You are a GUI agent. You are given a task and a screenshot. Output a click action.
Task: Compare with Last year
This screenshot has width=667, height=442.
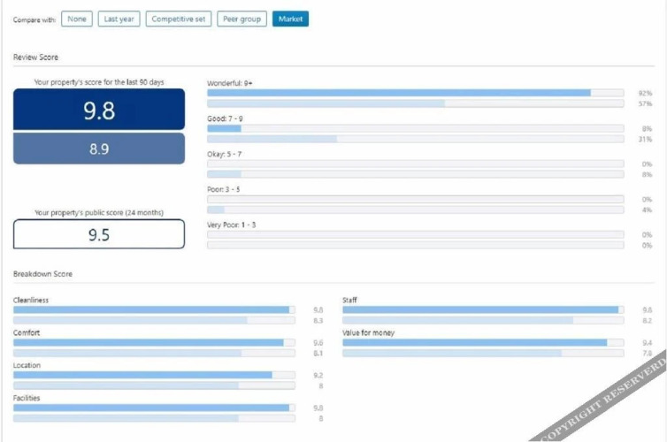pyautogui.click(x=119, y=19)
